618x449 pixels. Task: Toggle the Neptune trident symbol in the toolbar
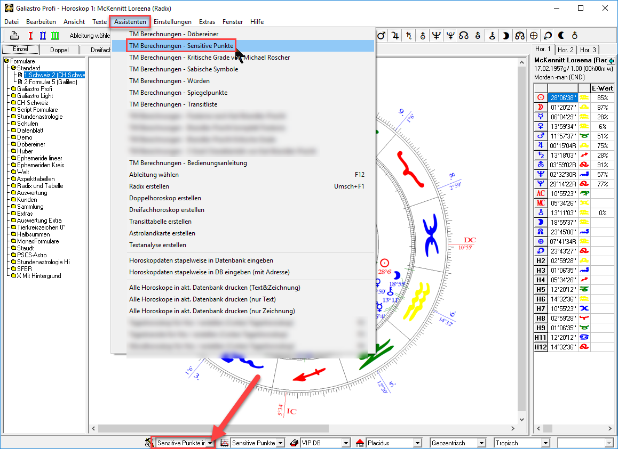[437, 36]
